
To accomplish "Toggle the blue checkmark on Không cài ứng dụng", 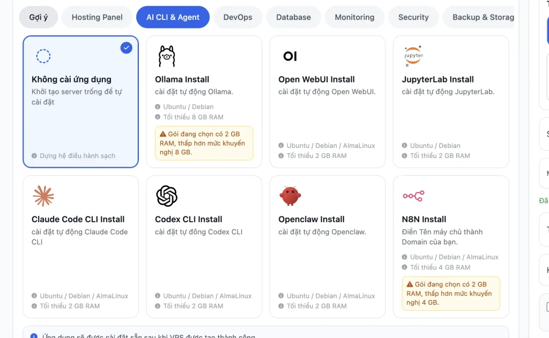I will (x=127, y=48).
